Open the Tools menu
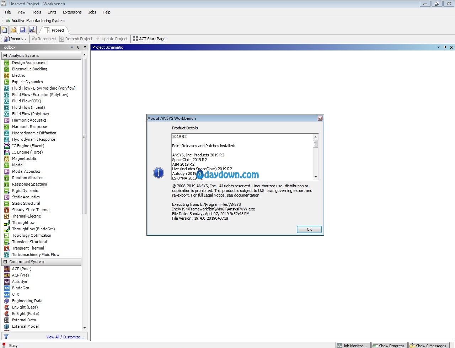 tap(37, 12)
